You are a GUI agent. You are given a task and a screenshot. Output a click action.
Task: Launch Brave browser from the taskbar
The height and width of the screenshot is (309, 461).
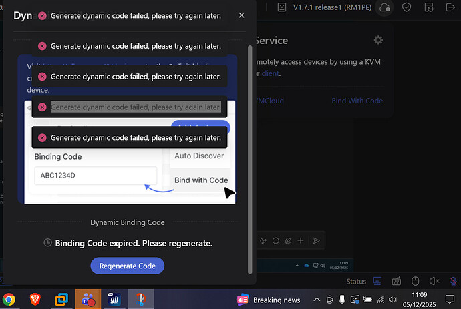pyautogui.click(x=34, y=299)
